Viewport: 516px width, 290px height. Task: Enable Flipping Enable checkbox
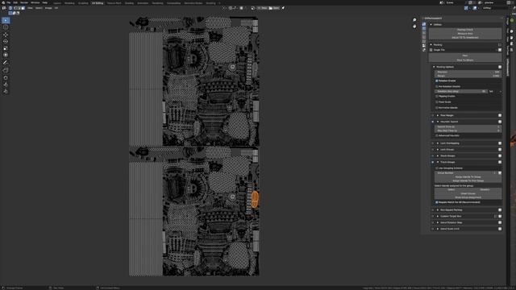pos(437,97)
